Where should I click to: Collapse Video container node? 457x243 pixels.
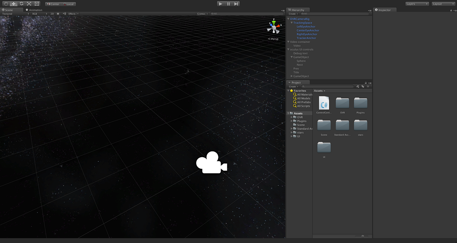(x=288, y=42)
